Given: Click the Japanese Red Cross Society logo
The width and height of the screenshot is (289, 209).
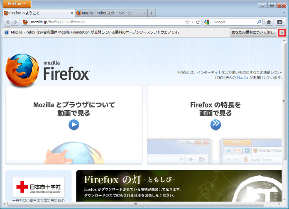Looking at the screenshot, I should click(x=38, y=187).
